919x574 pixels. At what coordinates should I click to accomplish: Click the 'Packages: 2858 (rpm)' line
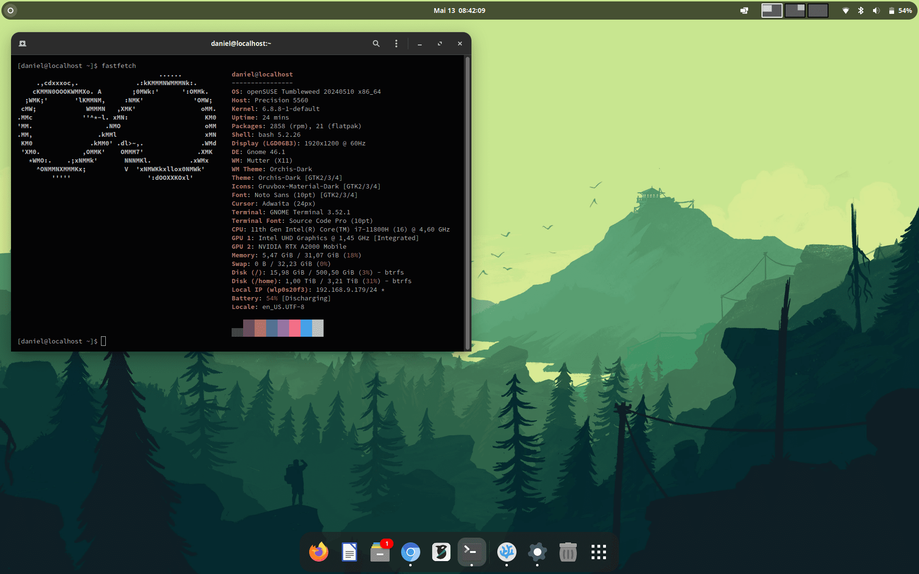click(x=297, y=126)
